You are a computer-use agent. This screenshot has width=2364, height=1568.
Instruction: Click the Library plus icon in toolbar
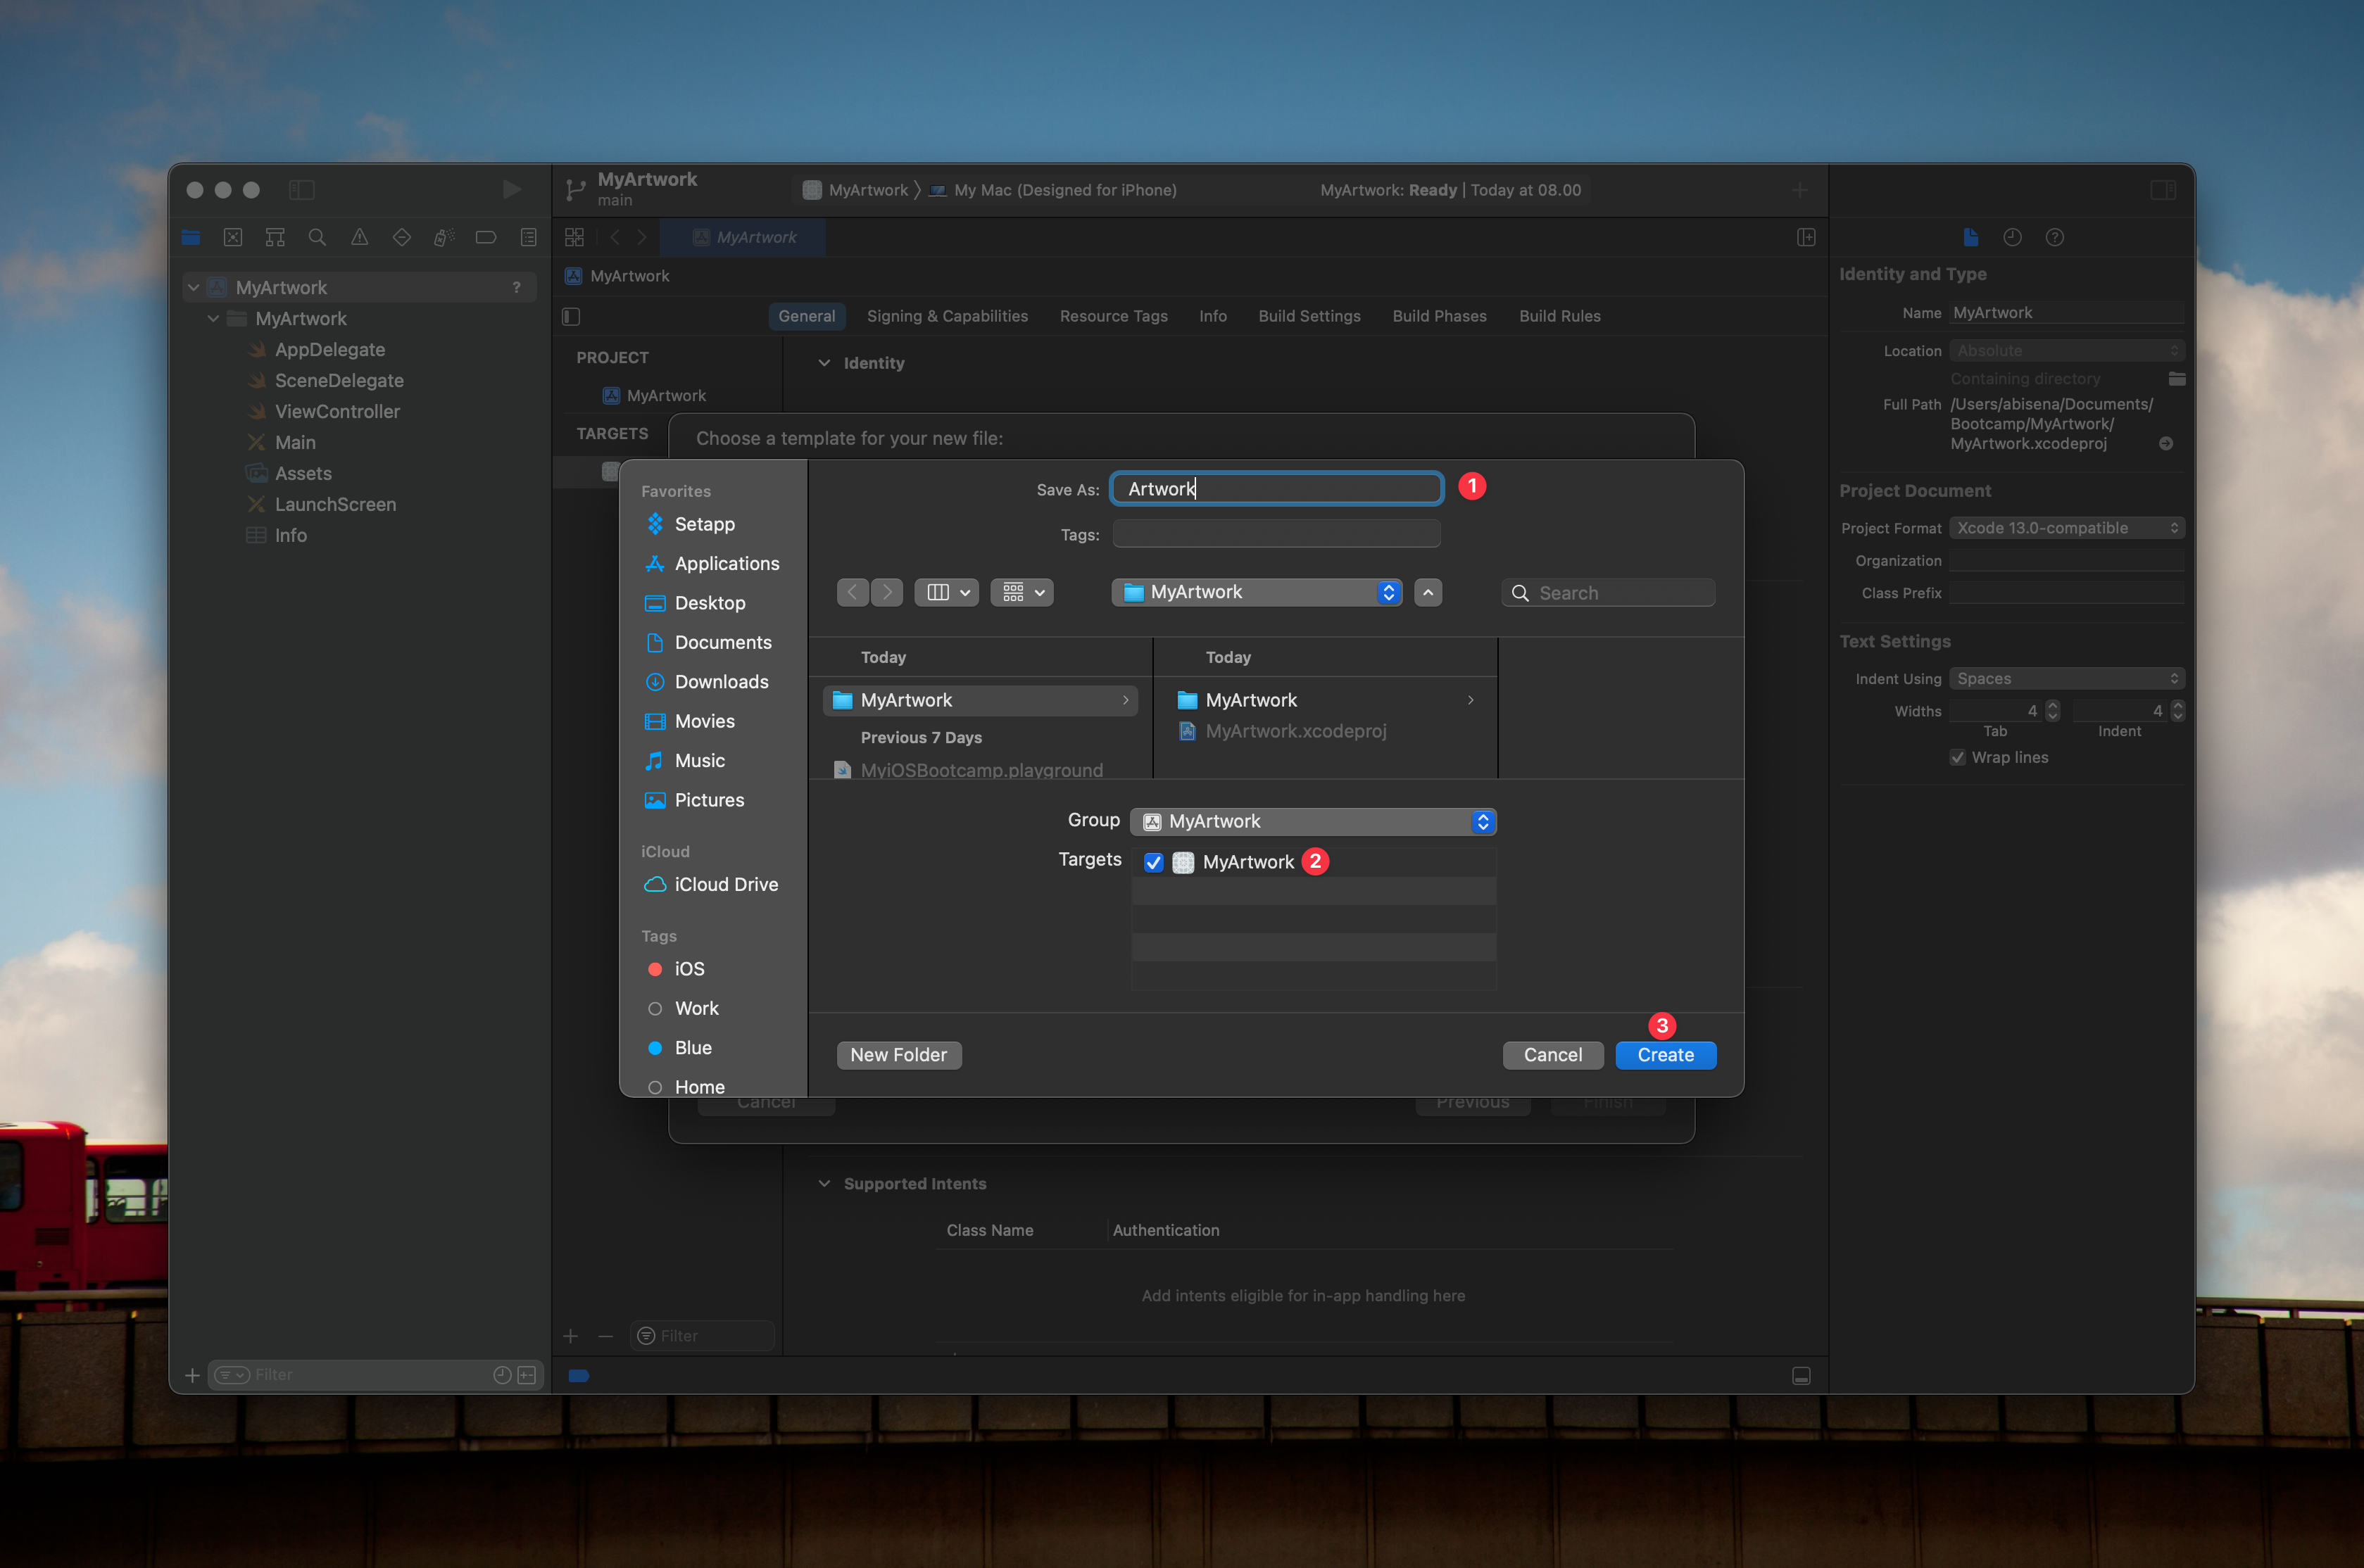click(1799, 190)
